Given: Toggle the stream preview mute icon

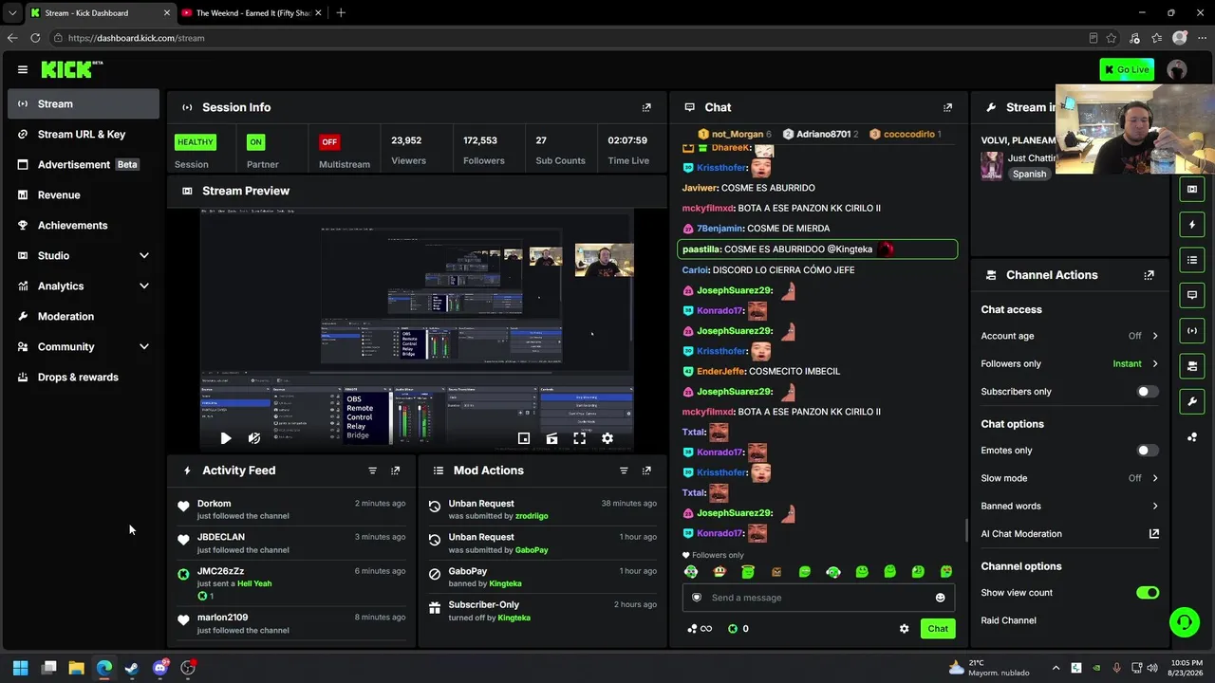Looking at the screenshot, I should (x=253, y=438).
